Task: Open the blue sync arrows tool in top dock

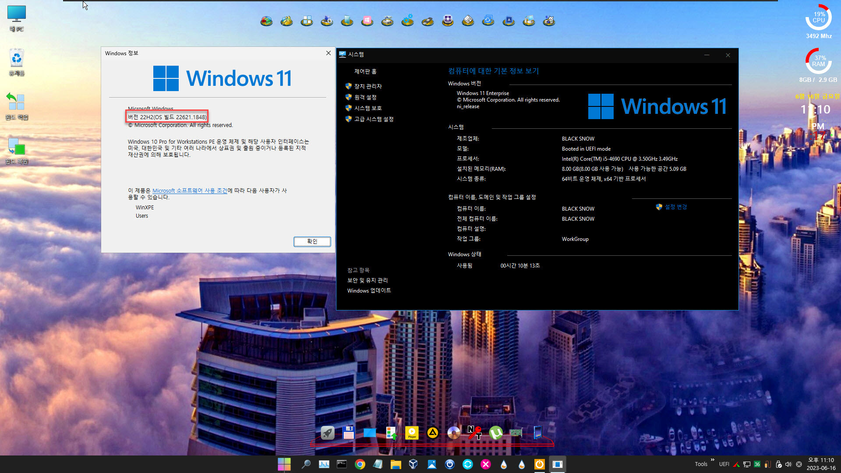Action: click(x=488, y=21)
